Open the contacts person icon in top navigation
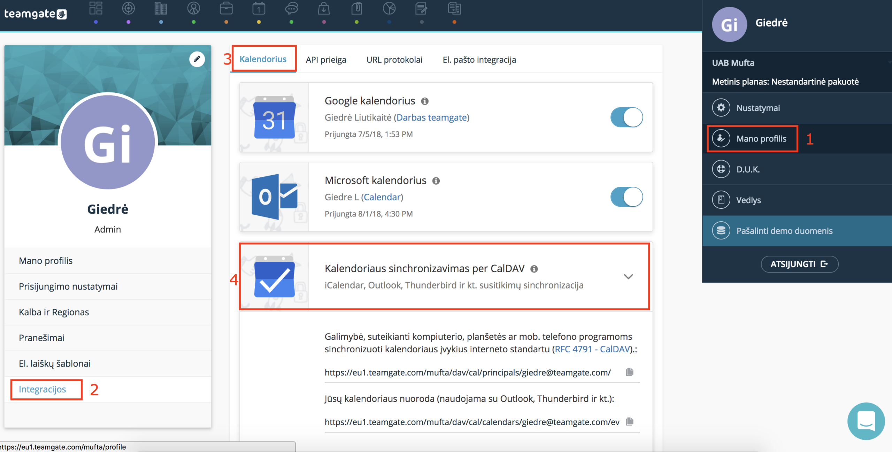892x452 pixels. click(194, 8)
